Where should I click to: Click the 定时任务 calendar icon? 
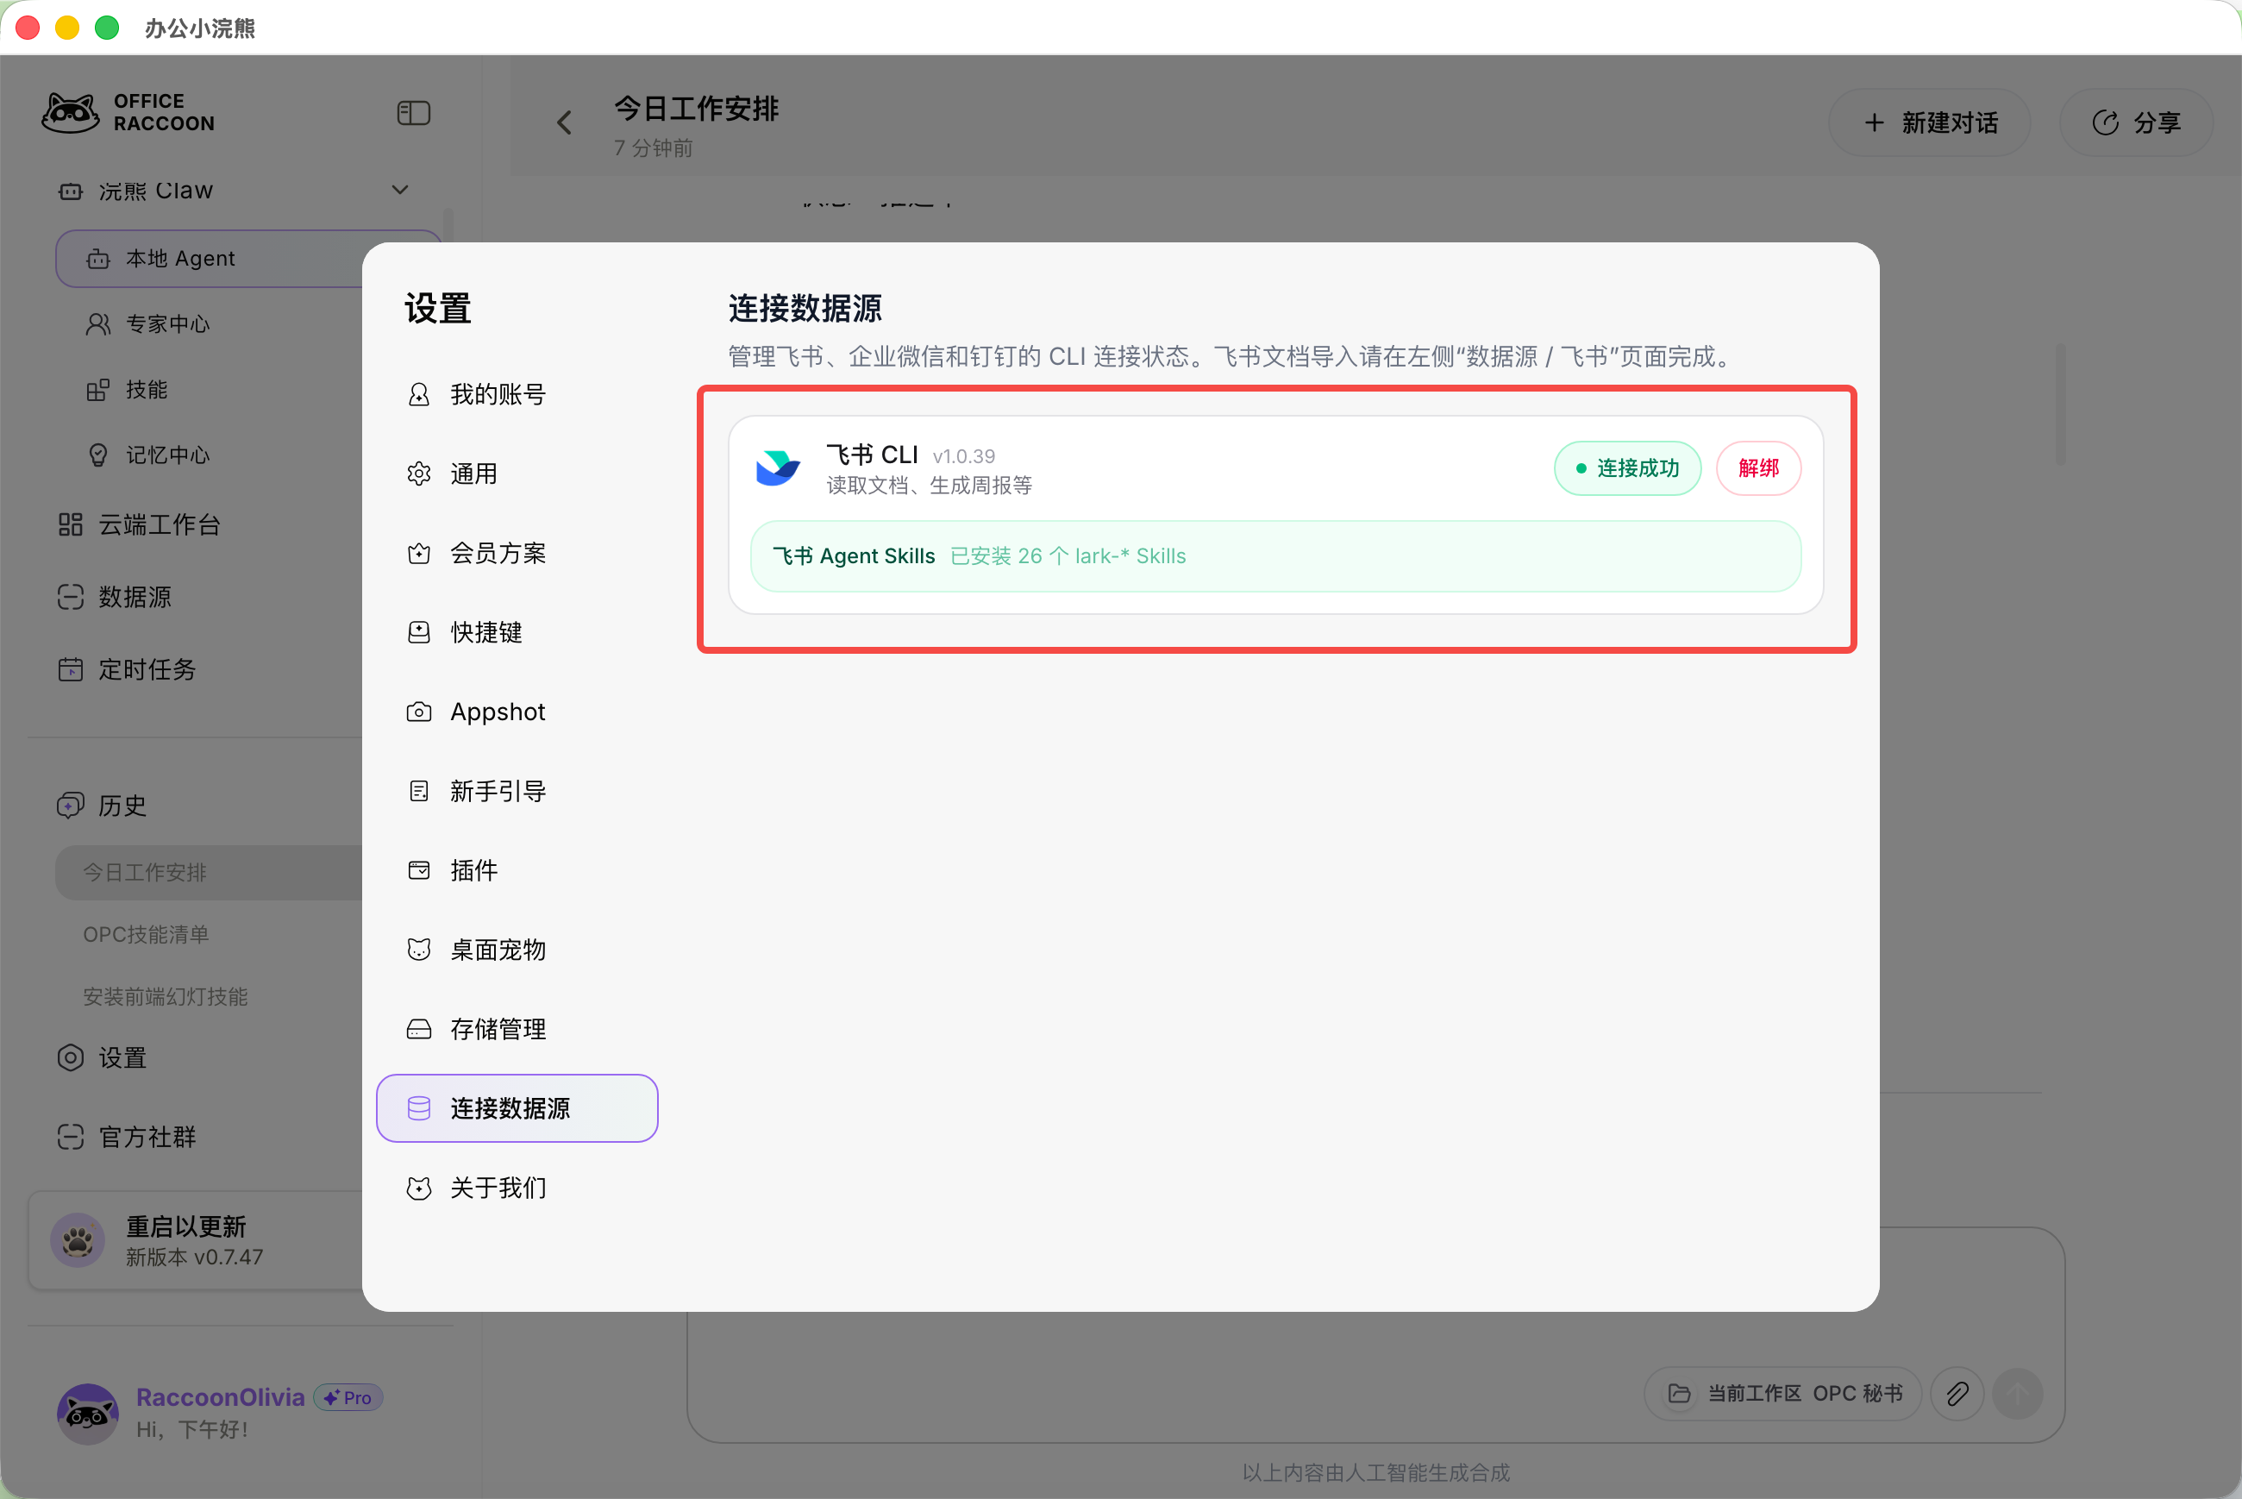coord(71,669)
